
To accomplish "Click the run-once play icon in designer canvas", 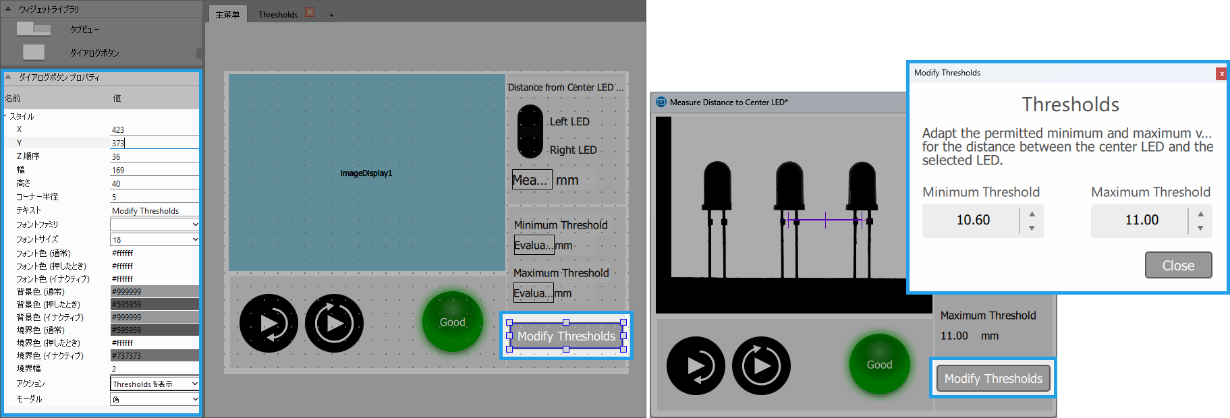I will 269,324.
